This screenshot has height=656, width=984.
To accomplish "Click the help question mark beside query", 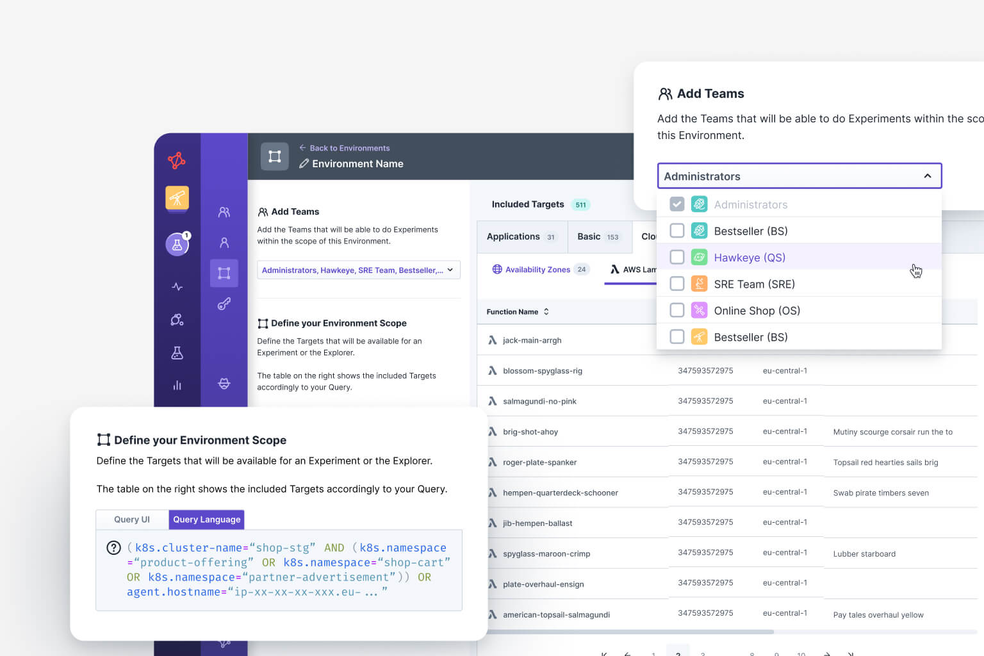I will [x=113, y=548].
